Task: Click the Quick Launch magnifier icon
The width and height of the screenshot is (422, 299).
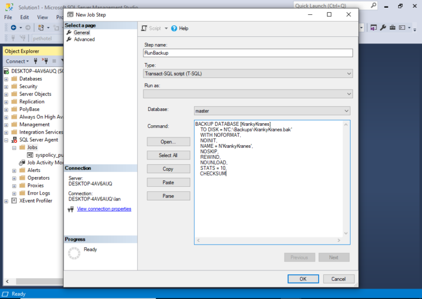Action: (374, 5)
